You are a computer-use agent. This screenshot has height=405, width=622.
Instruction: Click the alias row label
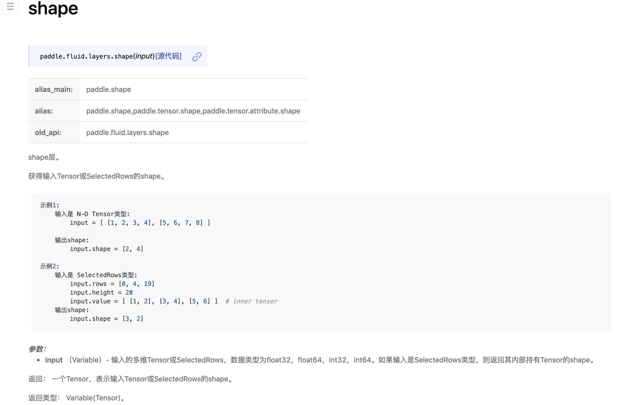point(44,111)
